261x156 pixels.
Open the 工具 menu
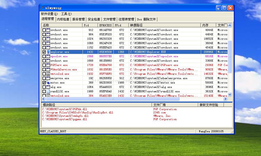click(x=66, y=14)
